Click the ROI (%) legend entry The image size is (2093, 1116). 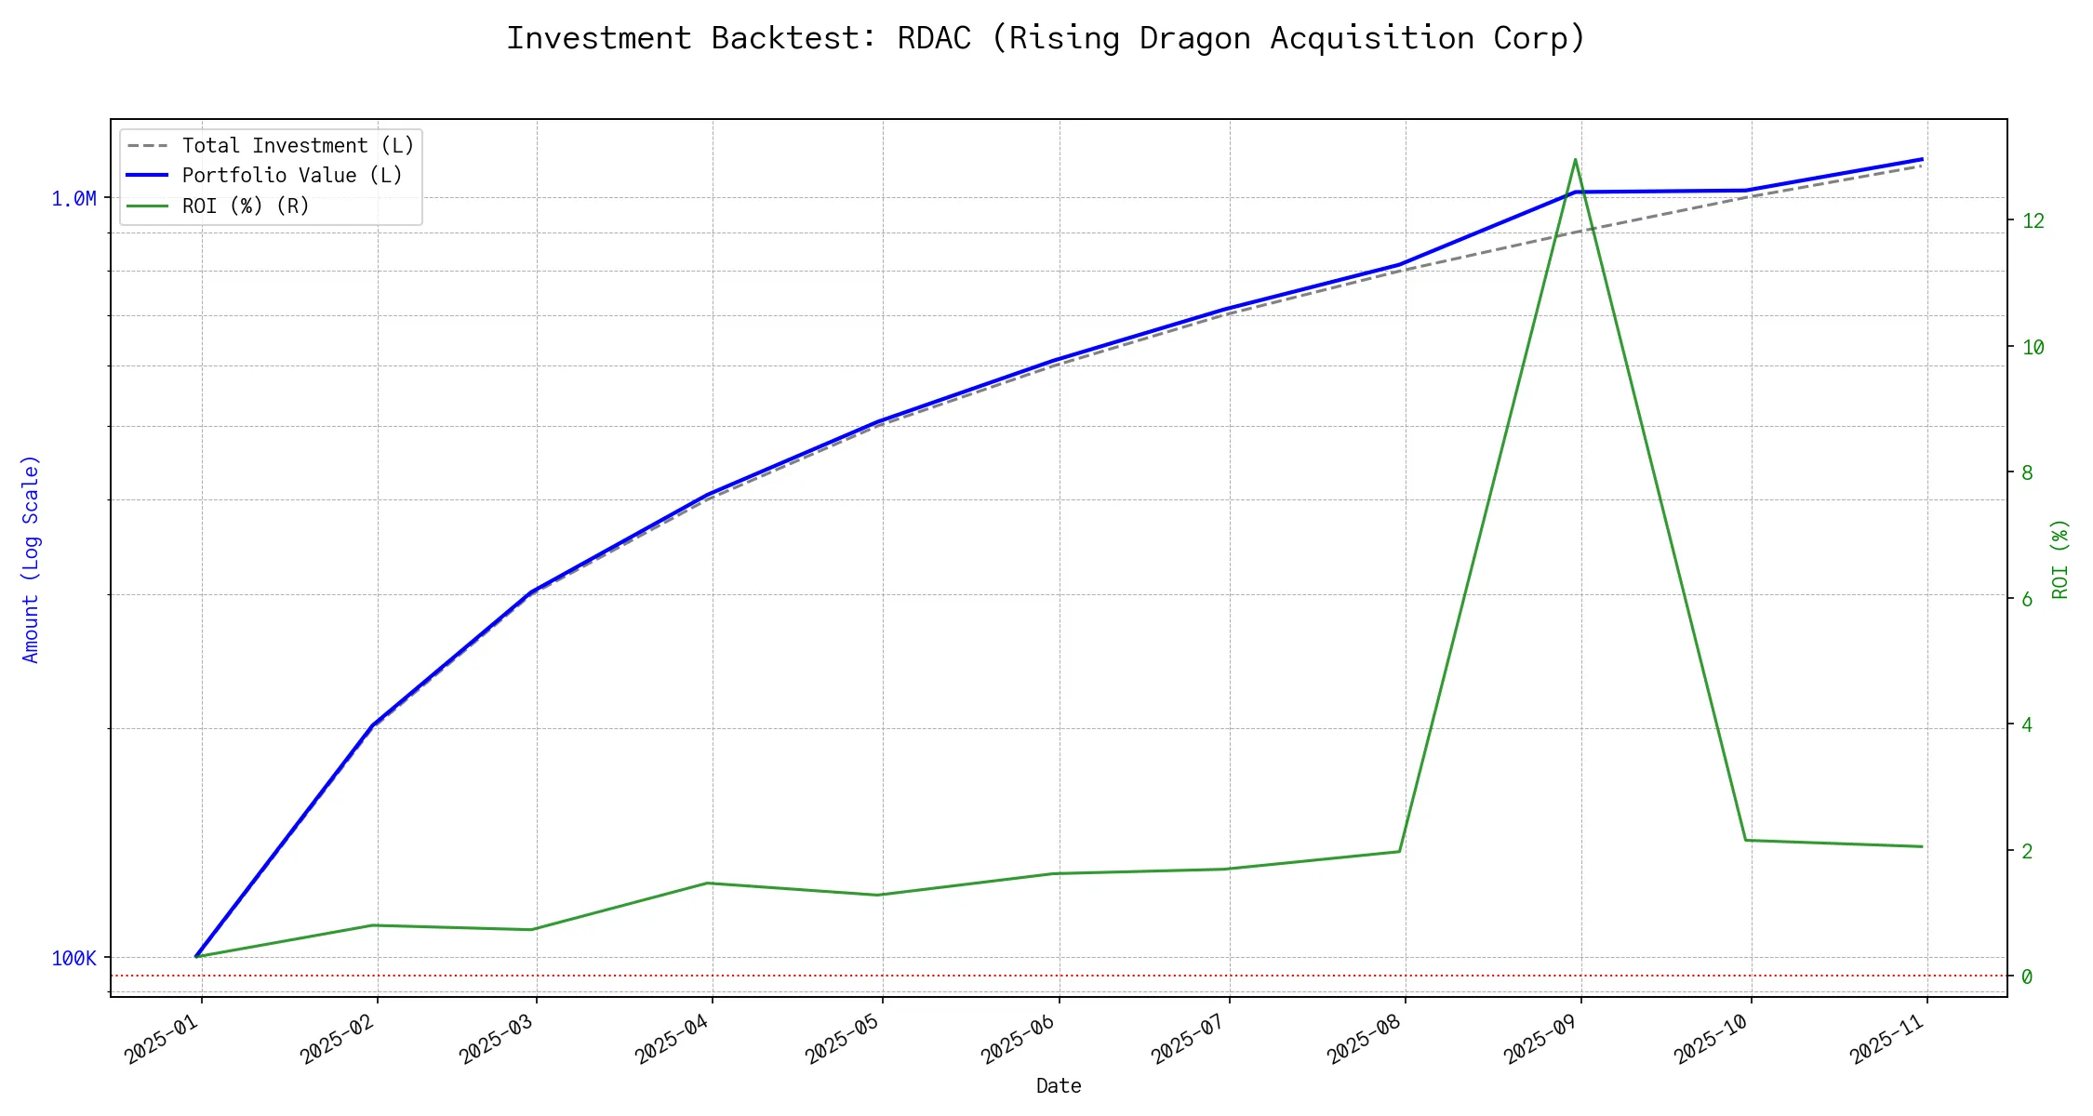(x=246, y=206)
